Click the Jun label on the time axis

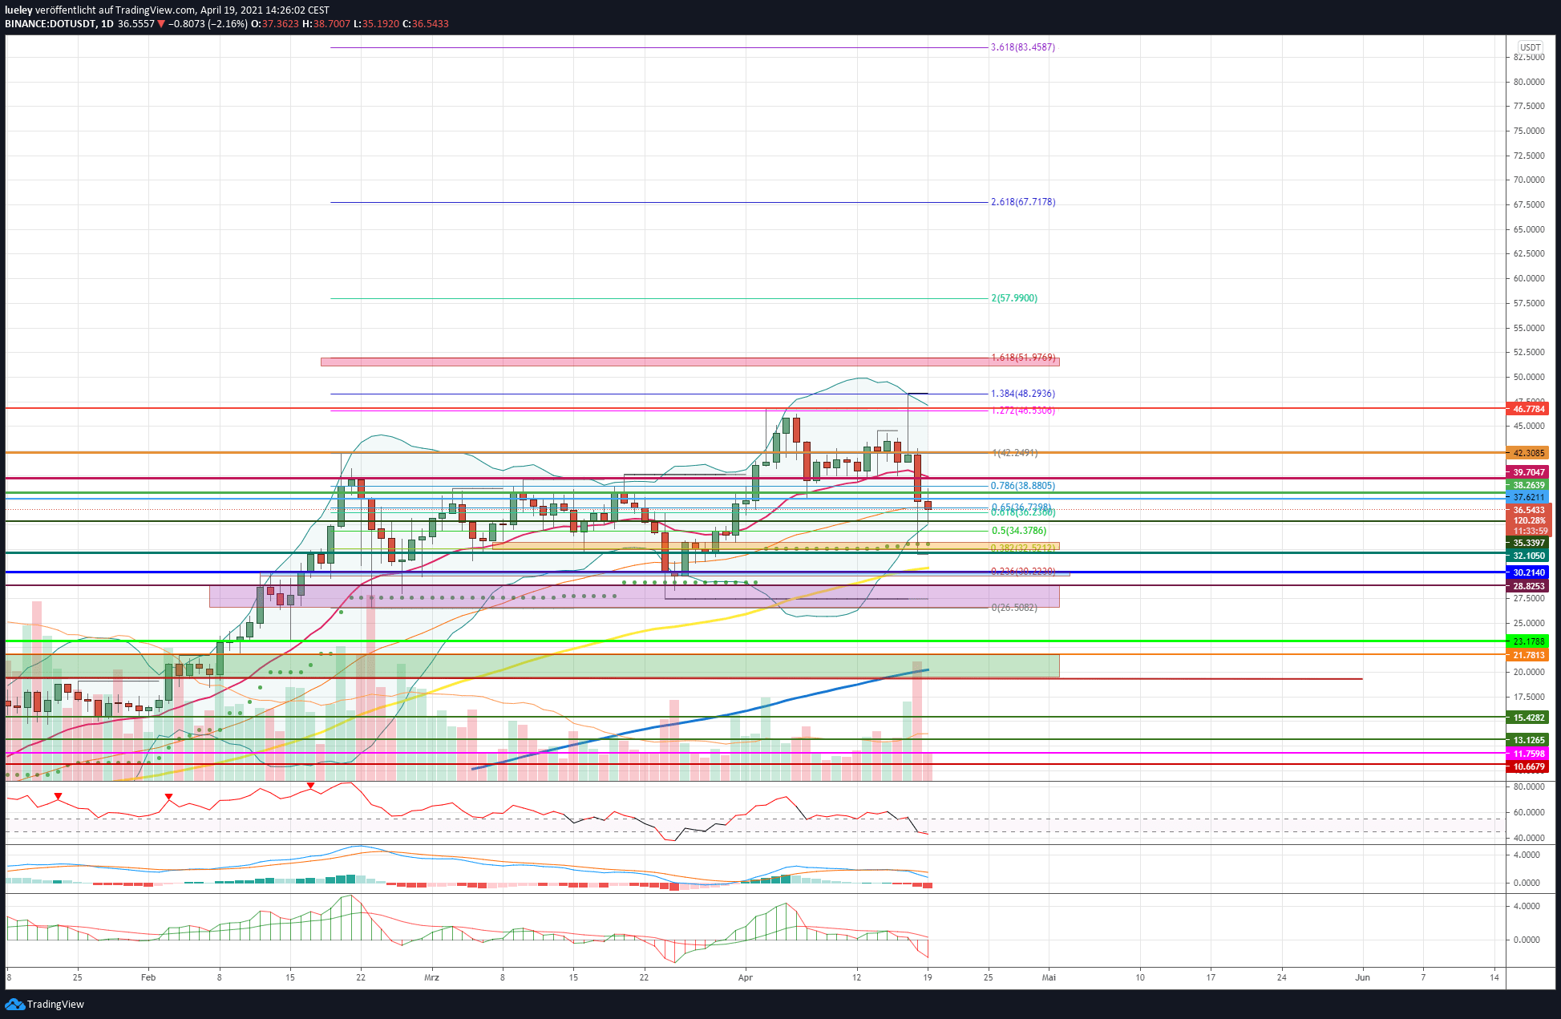click(1362, 977)
